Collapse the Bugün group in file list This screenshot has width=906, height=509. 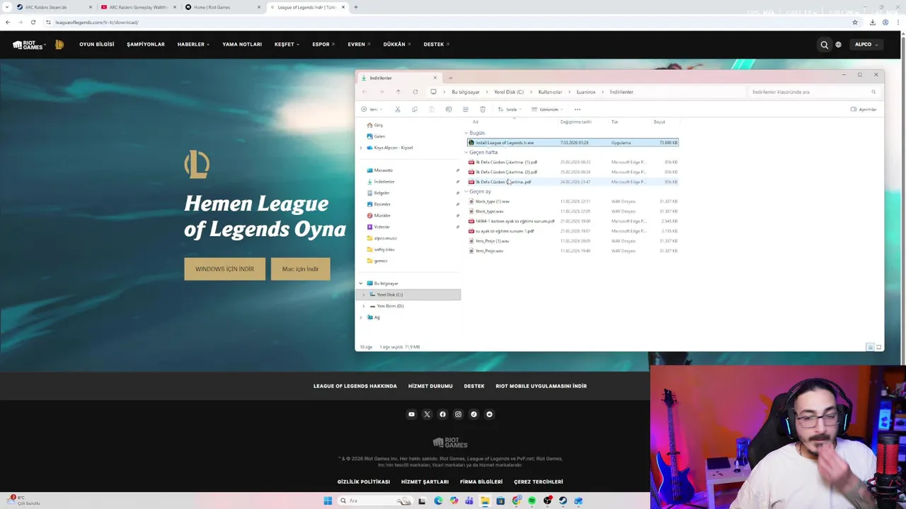point(466,133)
